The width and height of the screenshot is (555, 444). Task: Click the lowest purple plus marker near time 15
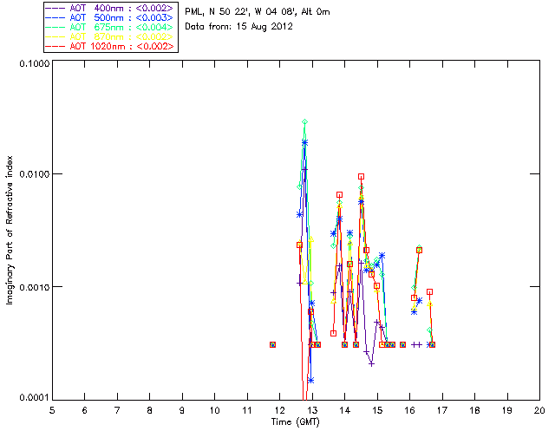coord(371,363)
